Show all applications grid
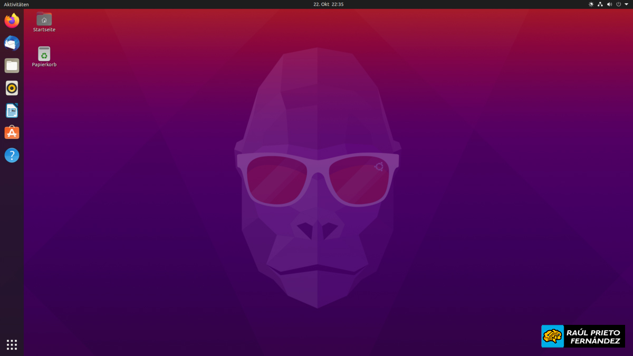Image resolution: width=633 pixels, height=356 pixels. [12, 344]
